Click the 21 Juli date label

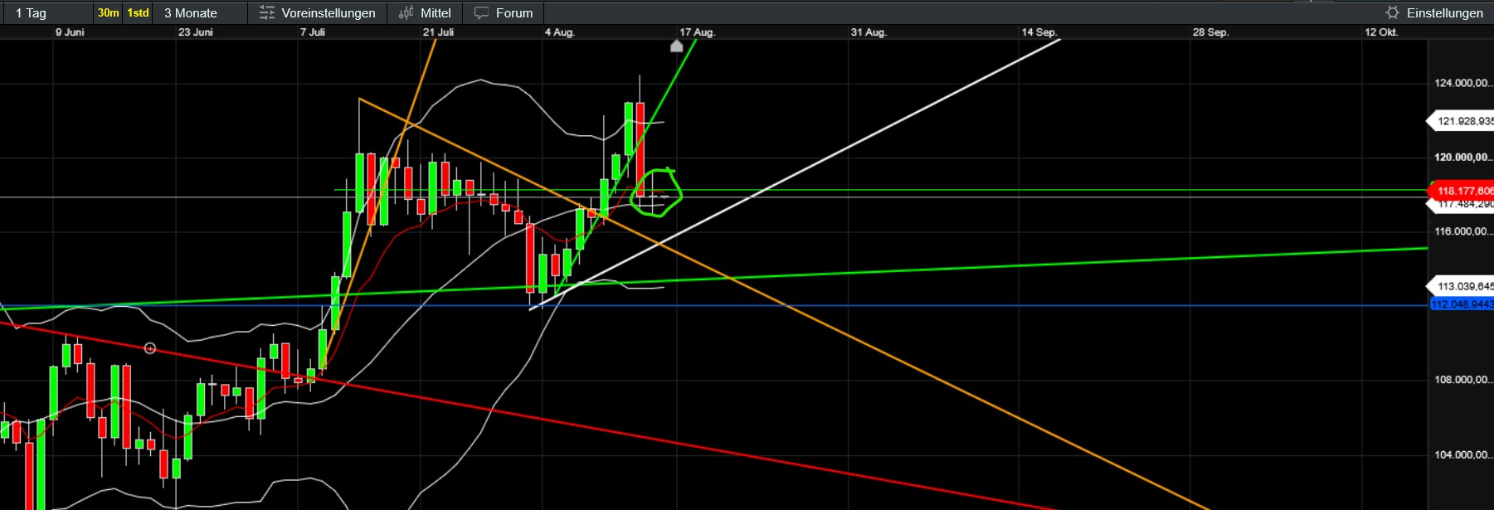point(438,32)
